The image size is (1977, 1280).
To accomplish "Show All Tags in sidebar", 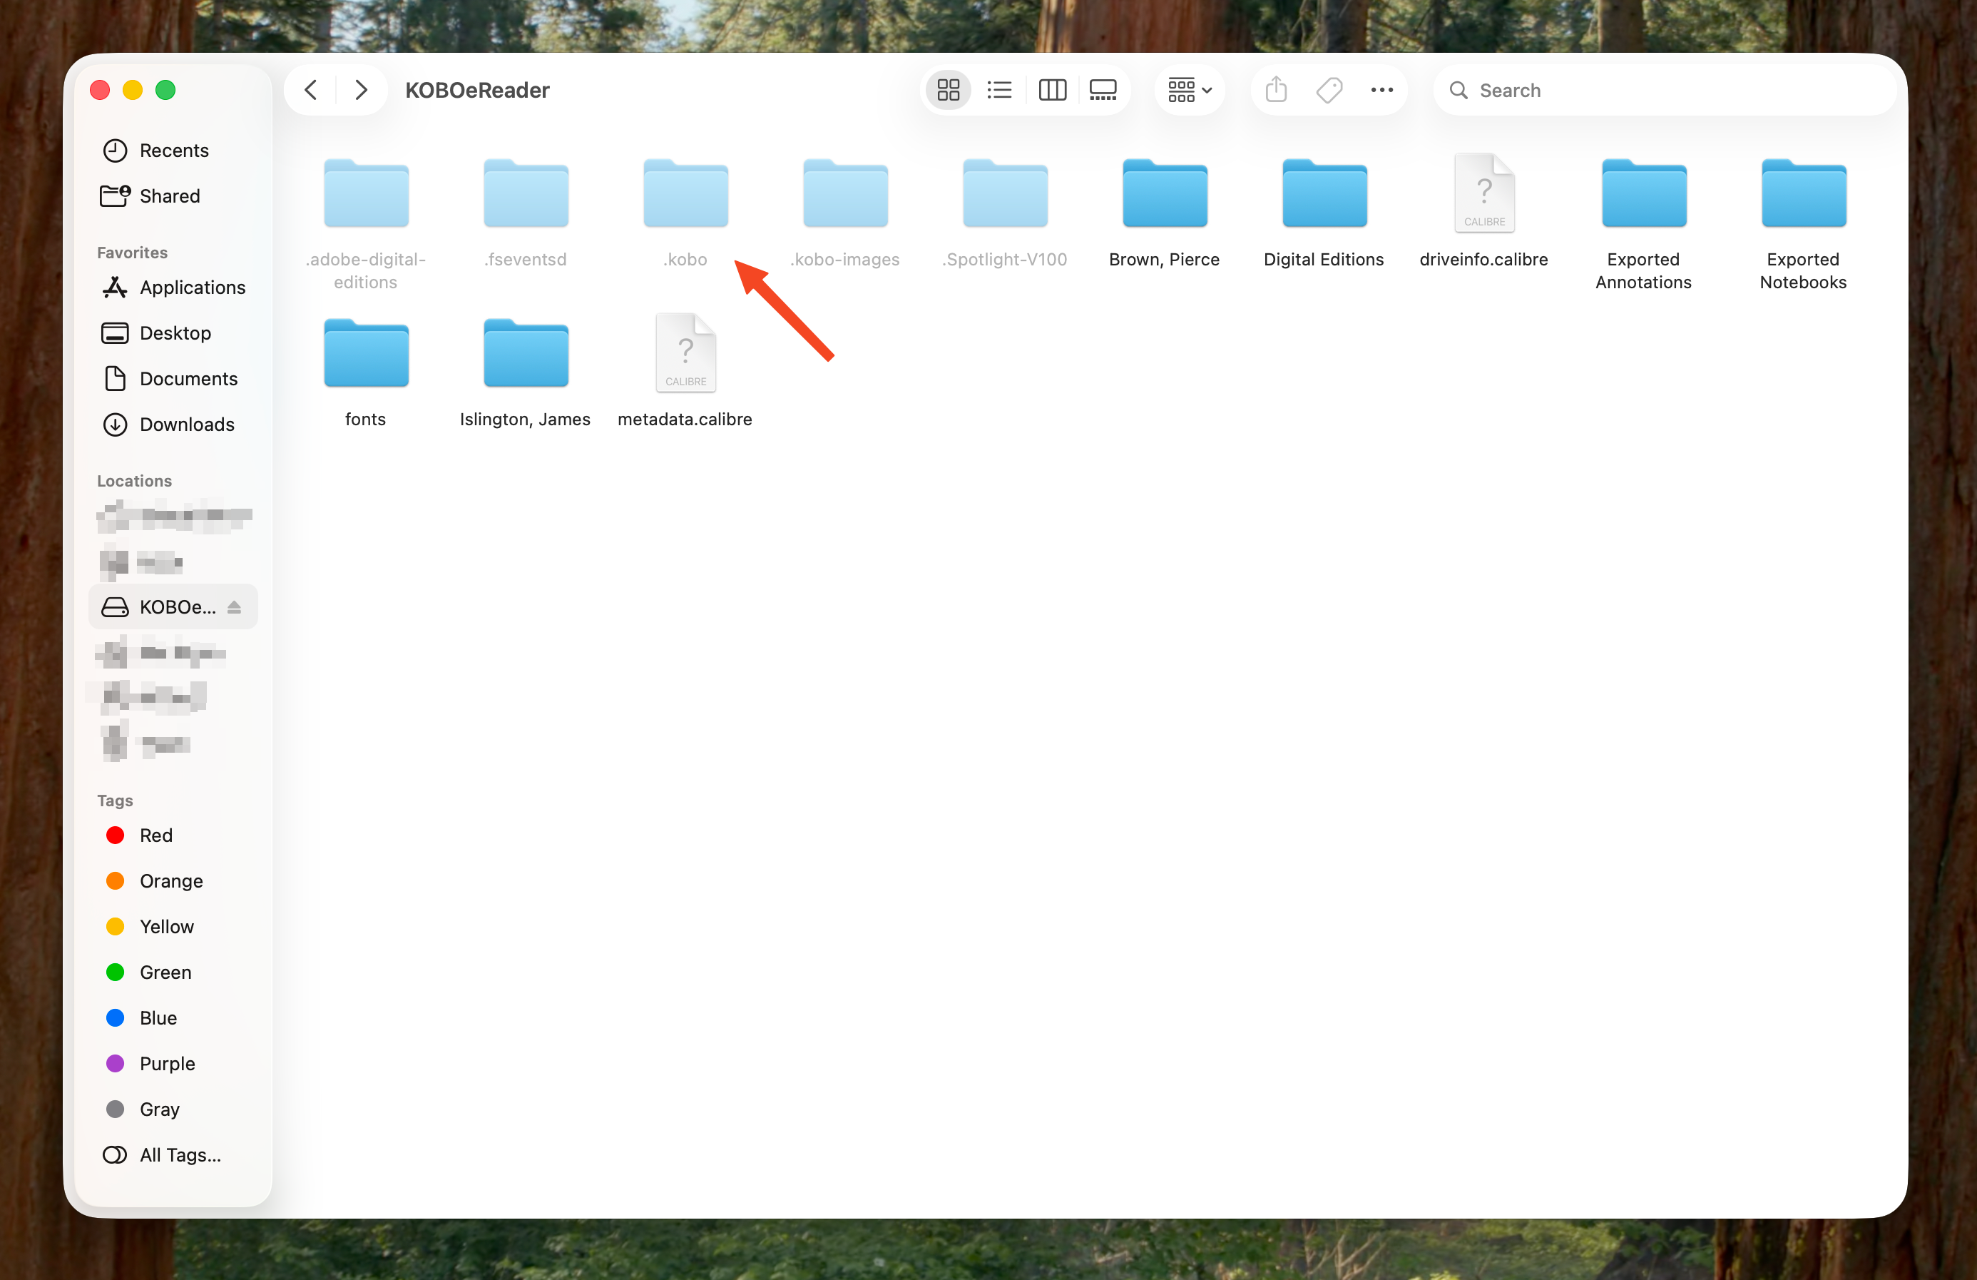I will [180, 1154].
